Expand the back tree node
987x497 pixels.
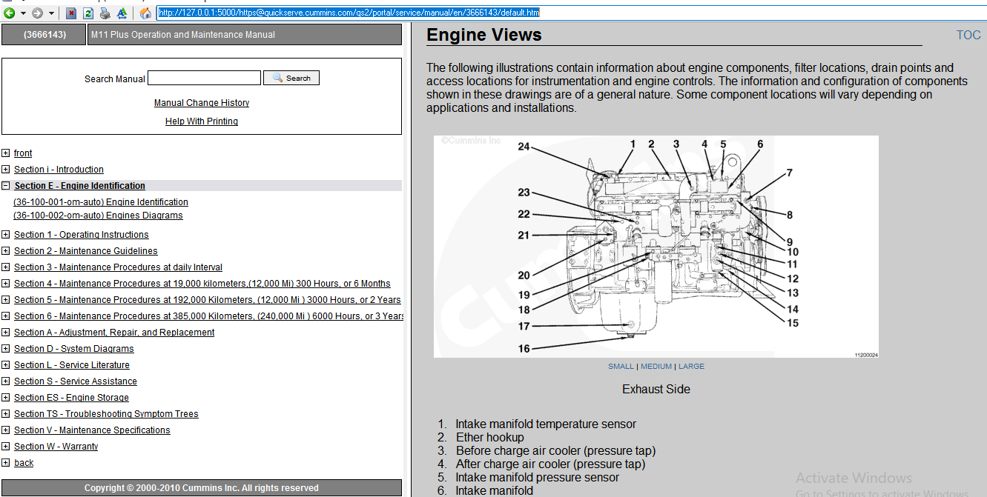click(6, 463)
